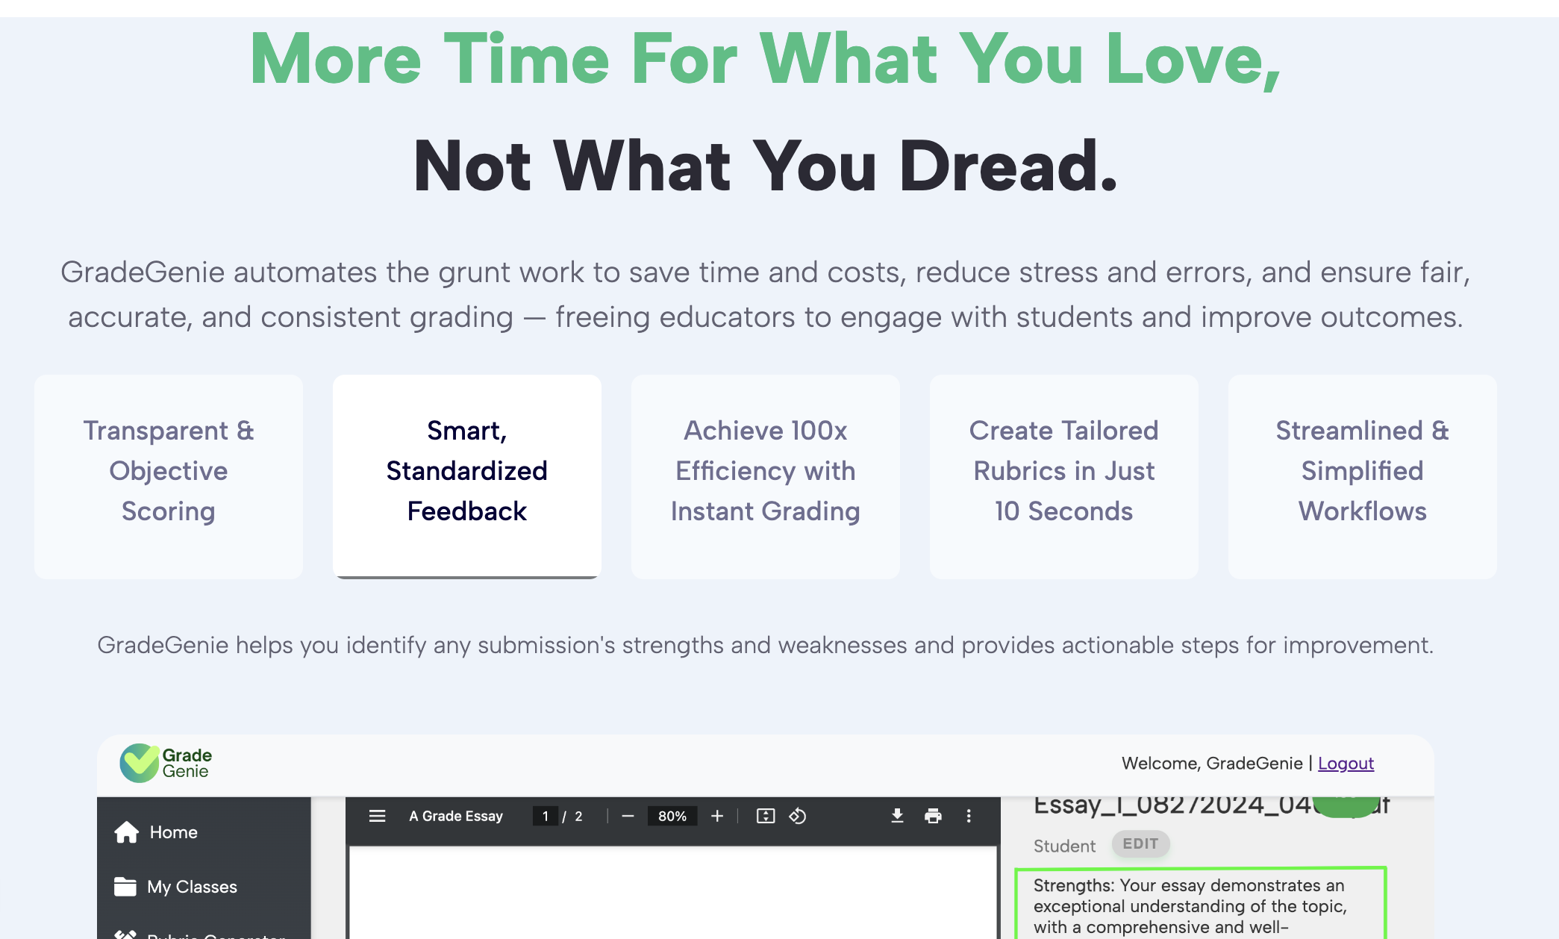Click the Strengths feedback text box
1559x939 pixels.
tap(1200, 903)
